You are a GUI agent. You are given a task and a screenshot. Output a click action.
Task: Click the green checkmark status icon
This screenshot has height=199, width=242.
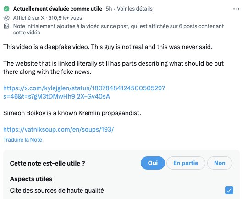pyautogui.click(x=6, y=9)
